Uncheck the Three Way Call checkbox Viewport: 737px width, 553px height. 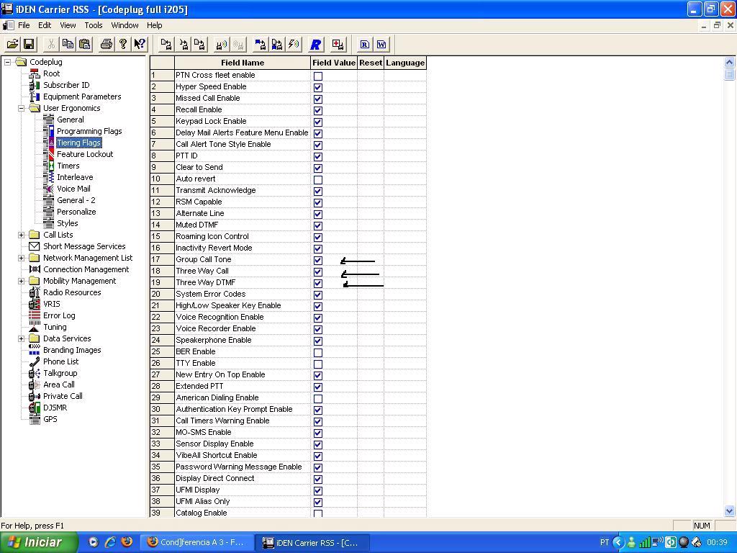pos(318,271)
